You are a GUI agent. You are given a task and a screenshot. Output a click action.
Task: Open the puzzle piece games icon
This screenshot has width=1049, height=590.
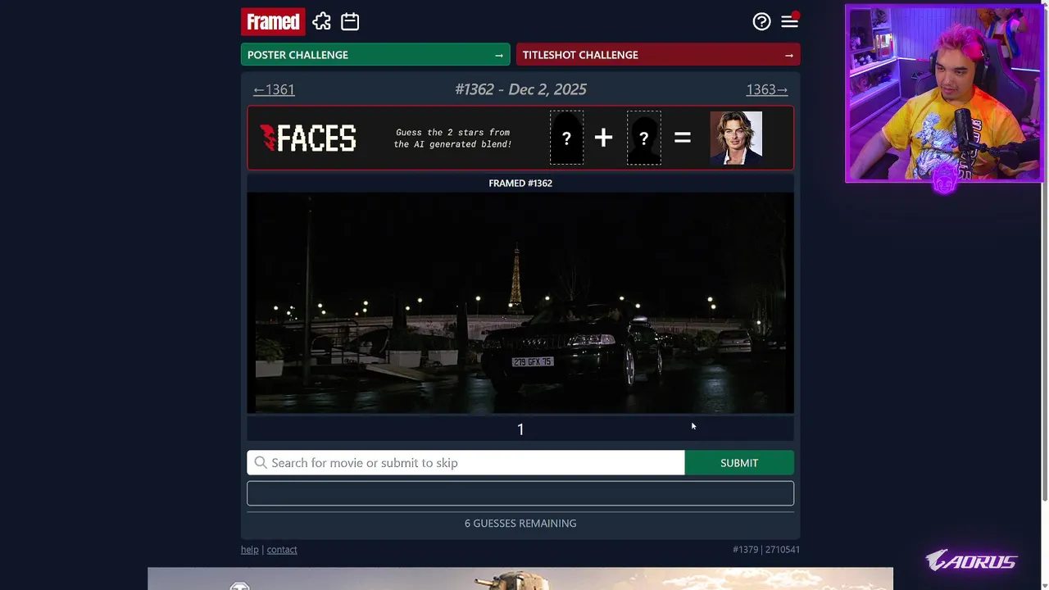click(322, 22)
